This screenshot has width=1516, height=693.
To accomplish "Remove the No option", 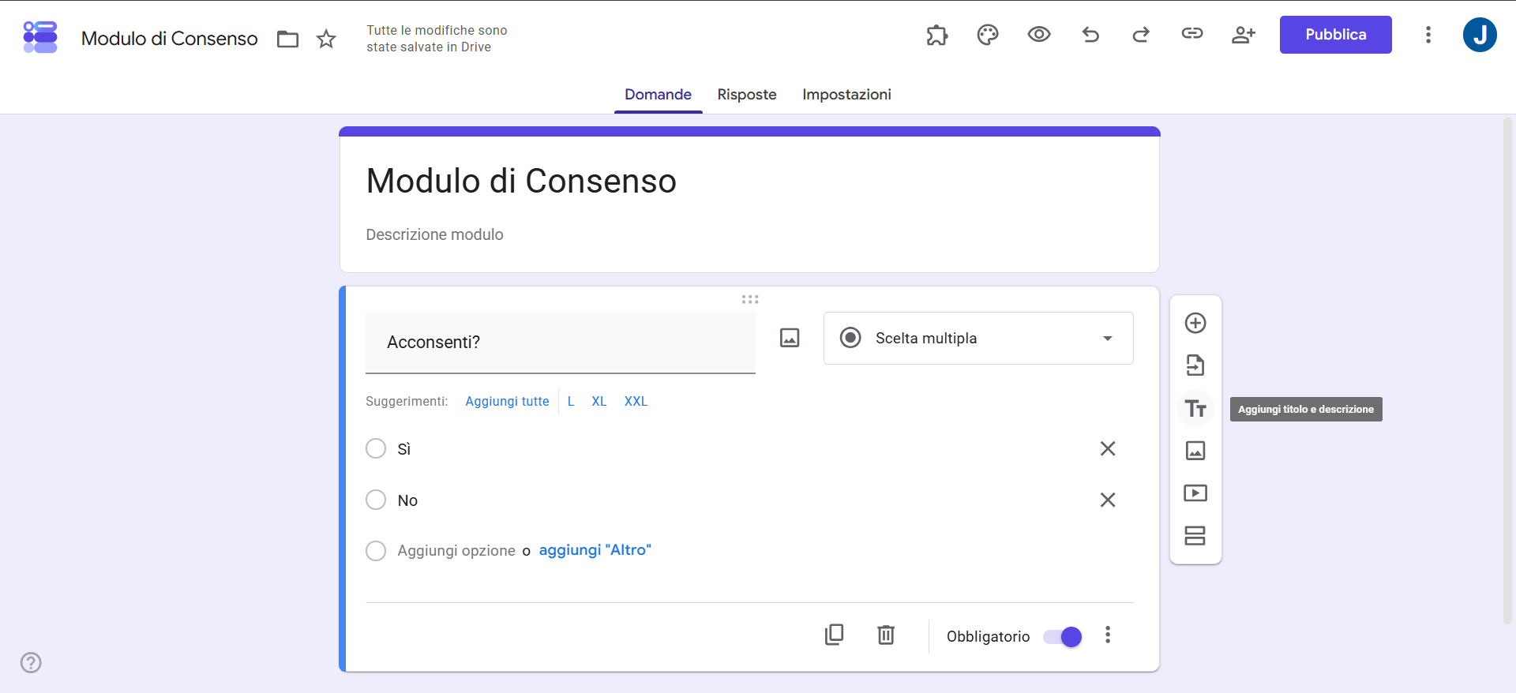I will click(x=1108, y=500).
